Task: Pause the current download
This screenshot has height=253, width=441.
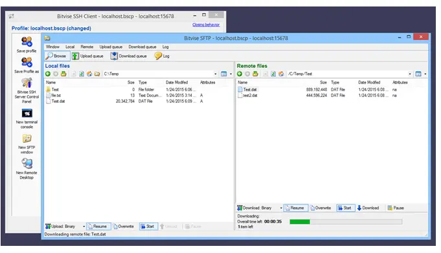Action: (396, 208)
